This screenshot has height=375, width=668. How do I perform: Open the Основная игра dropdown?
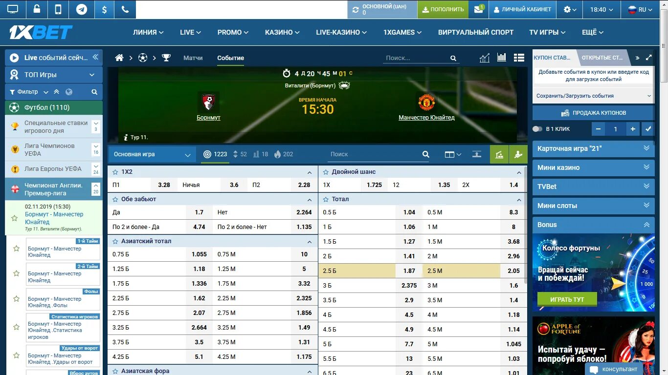[x=152, y=154]
